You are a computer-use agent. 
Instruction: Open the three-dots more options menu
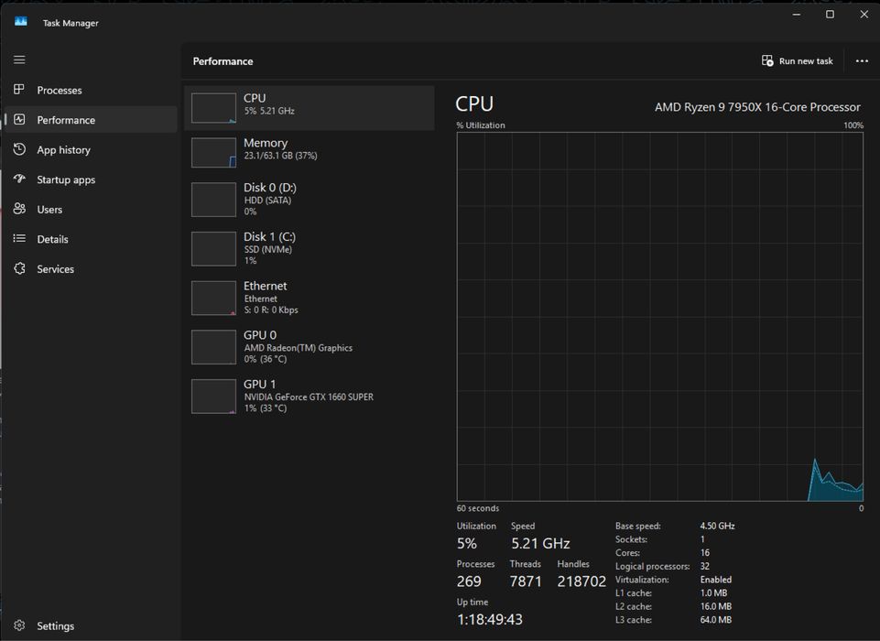click(x=861, y=61)
